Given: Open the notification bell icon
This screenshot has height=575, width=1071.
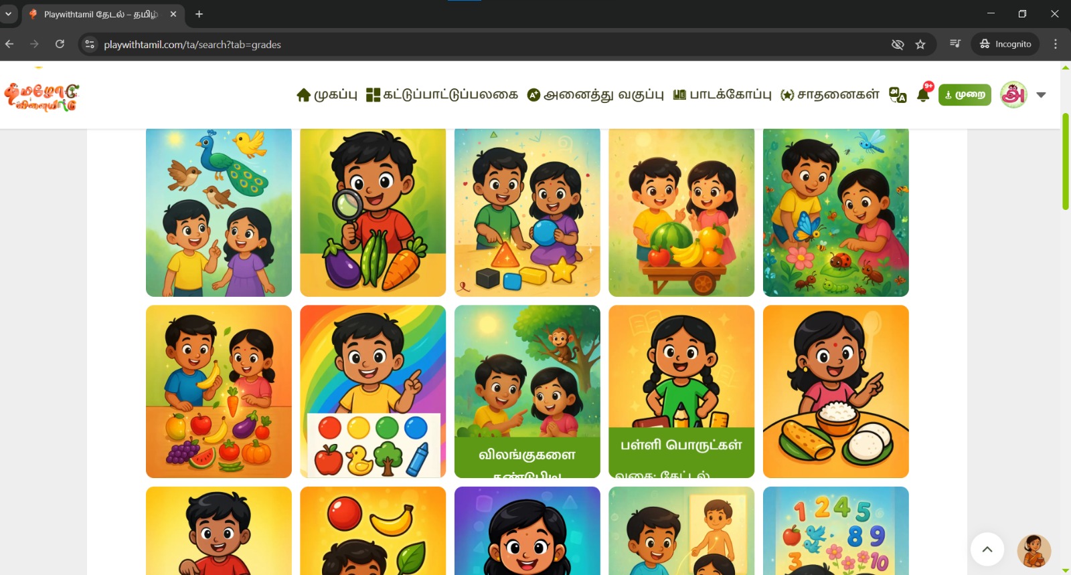Looking at the screenshot, I should tap(923, 94).
